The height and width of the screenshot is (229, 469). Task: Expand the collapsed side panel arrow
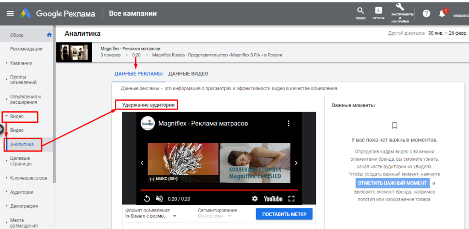coord(1,129)
